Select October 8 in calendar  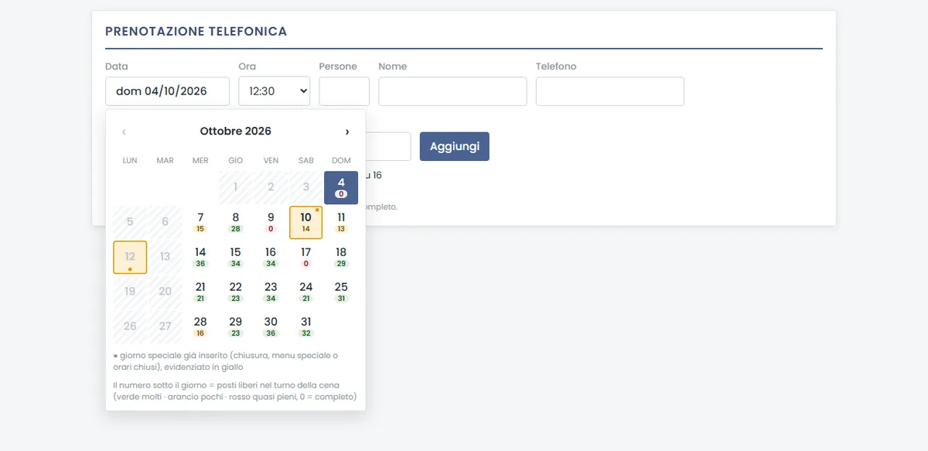[236, 222]
